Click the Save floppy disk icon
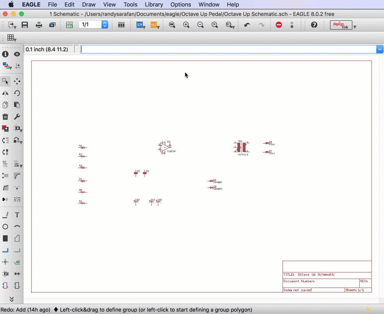The image size is (384, 314). click(25, 25)
